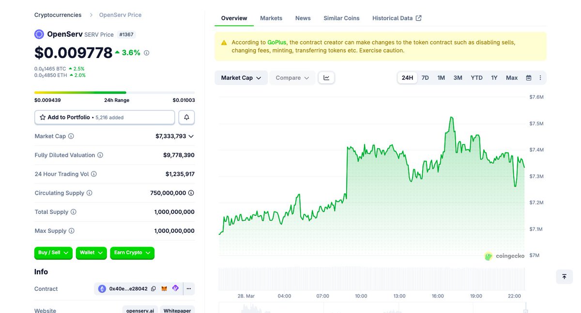581x313 pixels.
Task: Open the openserv.ai website link
Action: (x=140, y=310)
